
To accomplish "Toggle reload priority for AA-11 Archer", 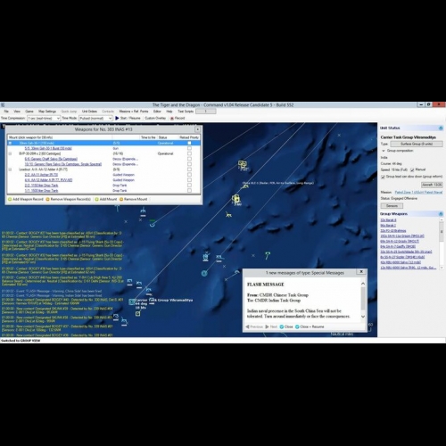I will [x=189, y=175].
